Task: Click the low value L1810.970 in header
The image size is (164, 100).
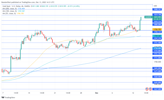Action: coord(53,6)
